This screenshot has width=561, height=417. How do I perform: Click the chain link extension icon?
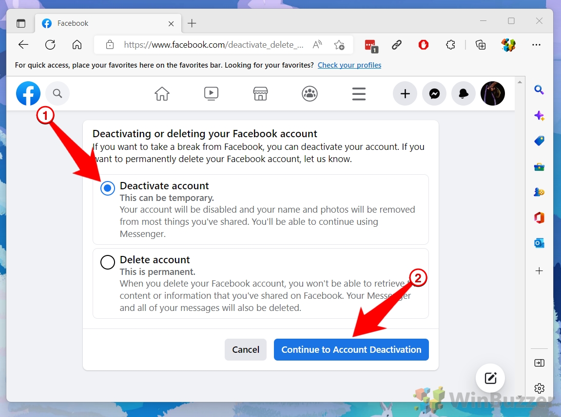[396, 45]
